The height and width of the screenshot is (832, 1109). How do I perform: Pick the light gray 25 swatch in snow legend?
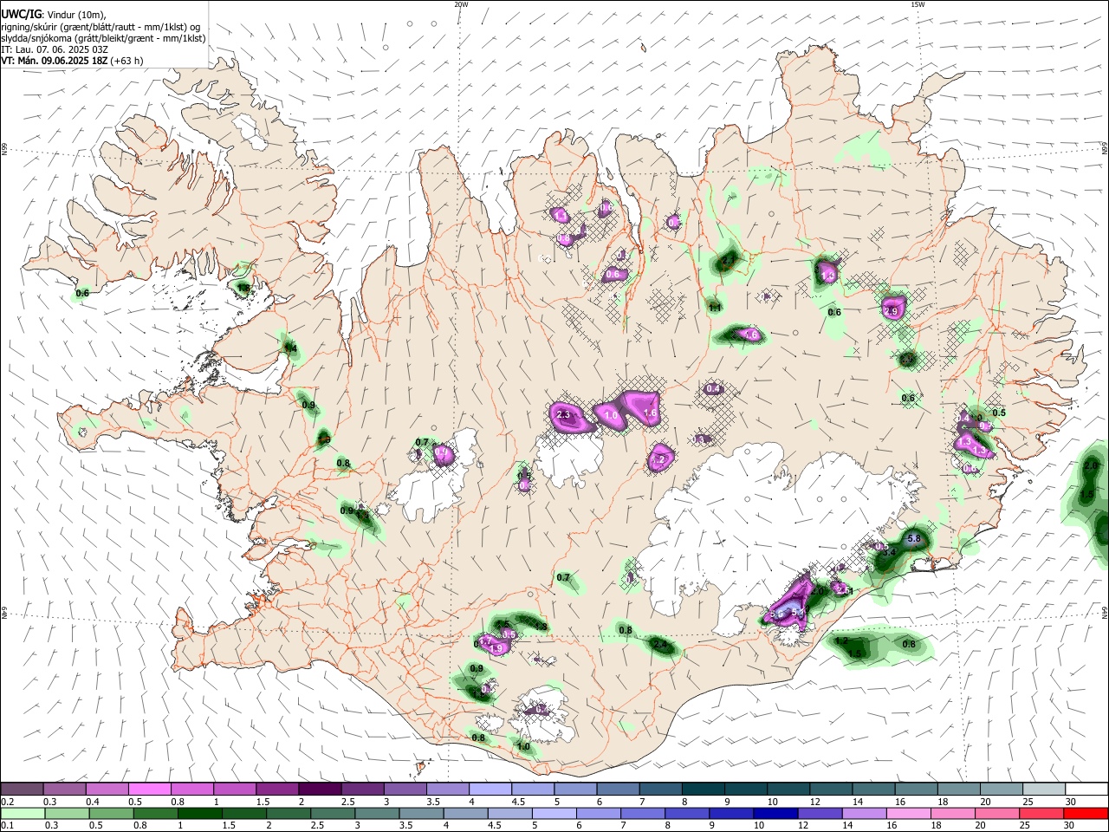pos(1044,789)
